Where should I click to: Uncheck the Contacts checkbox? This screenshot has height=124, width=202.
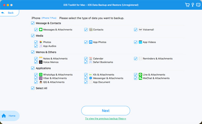pos(86,29)
